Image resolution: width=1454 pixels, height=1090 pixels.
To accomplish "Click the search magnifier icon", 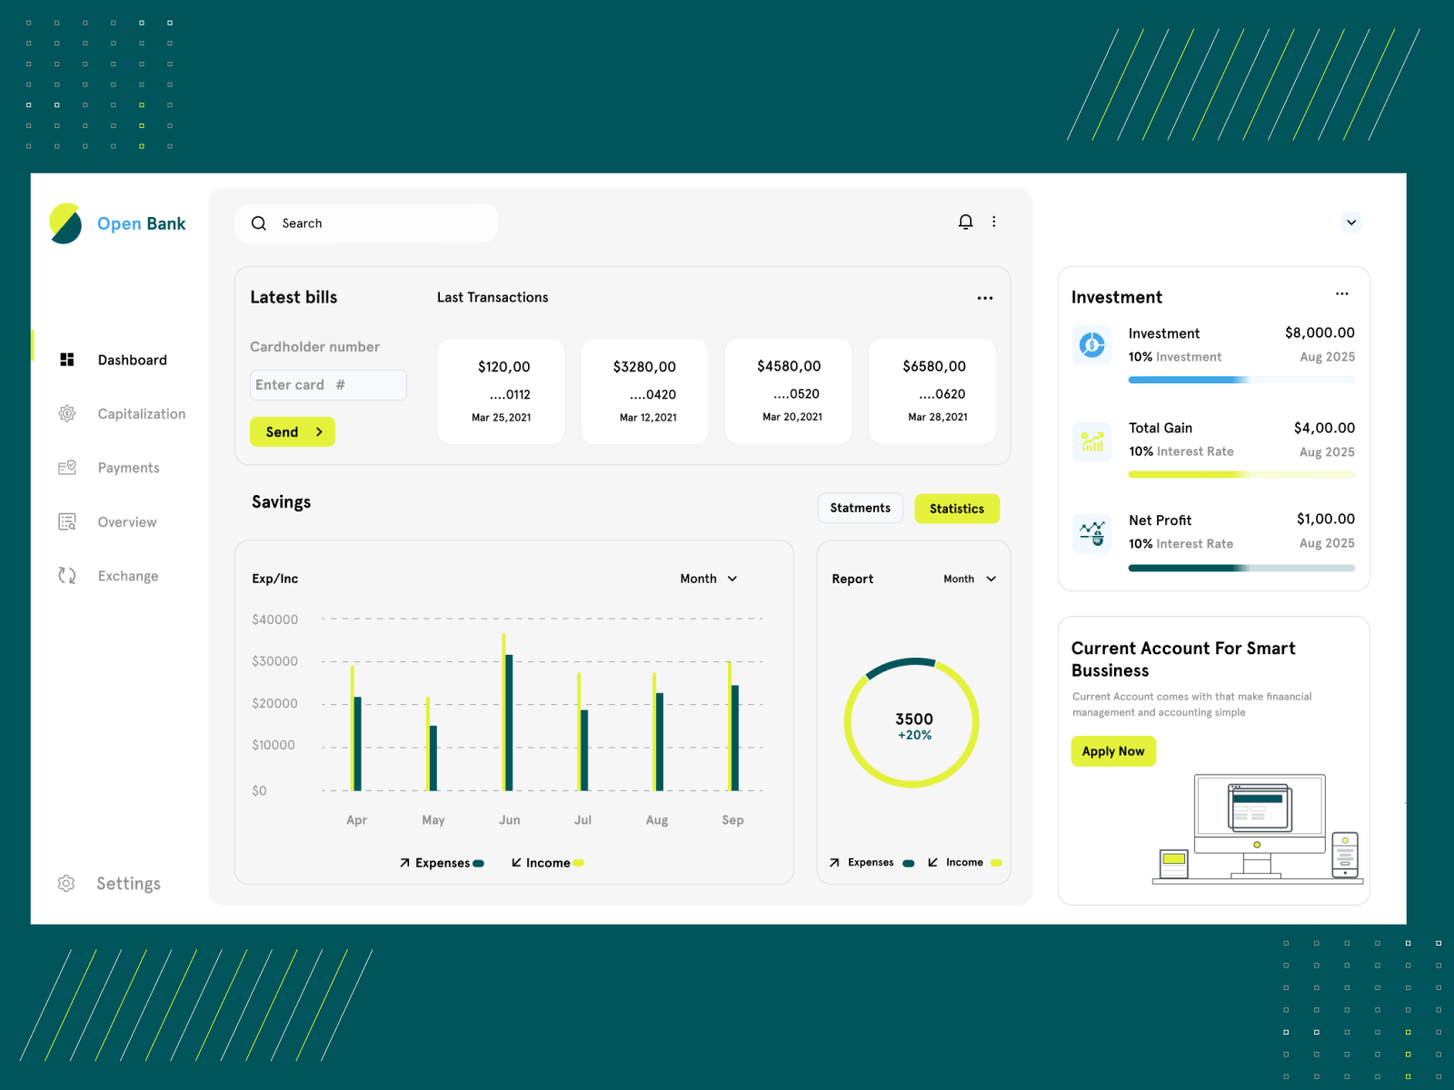I will [259, 223].
